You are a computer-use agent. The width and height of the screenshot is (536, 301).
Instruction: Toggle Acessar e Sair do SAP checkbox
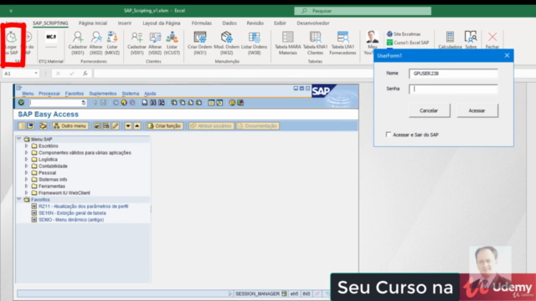(x=389, y=135)
